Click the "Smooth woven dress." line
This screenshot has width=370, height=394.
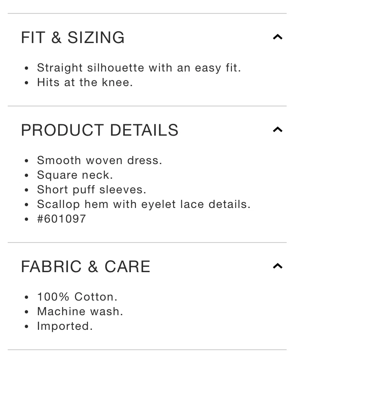(x=100, y=160)
